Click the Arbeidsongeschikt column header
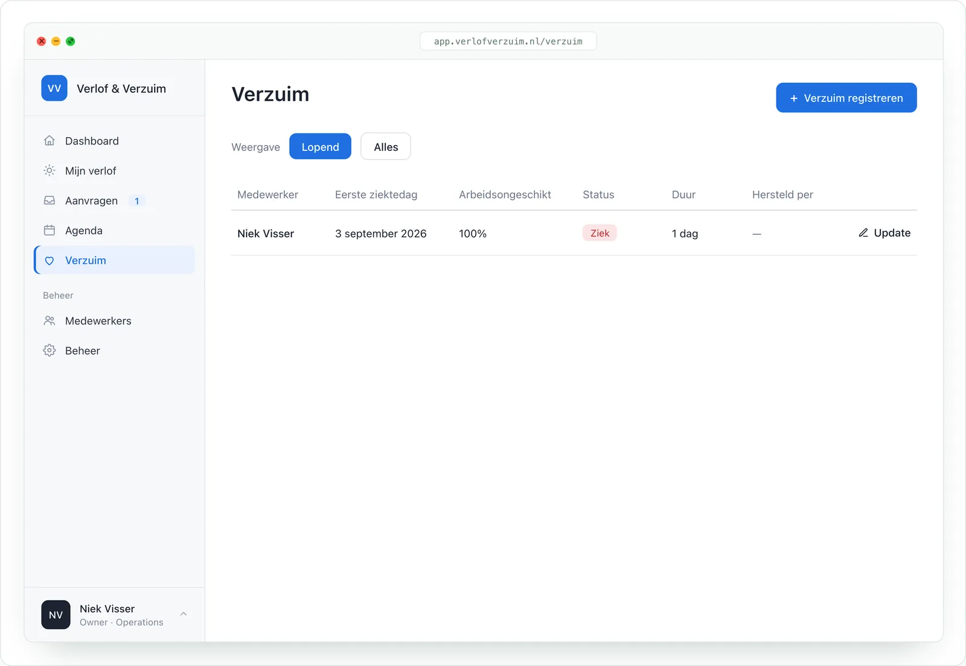The image size is (966, 666). 505,194
